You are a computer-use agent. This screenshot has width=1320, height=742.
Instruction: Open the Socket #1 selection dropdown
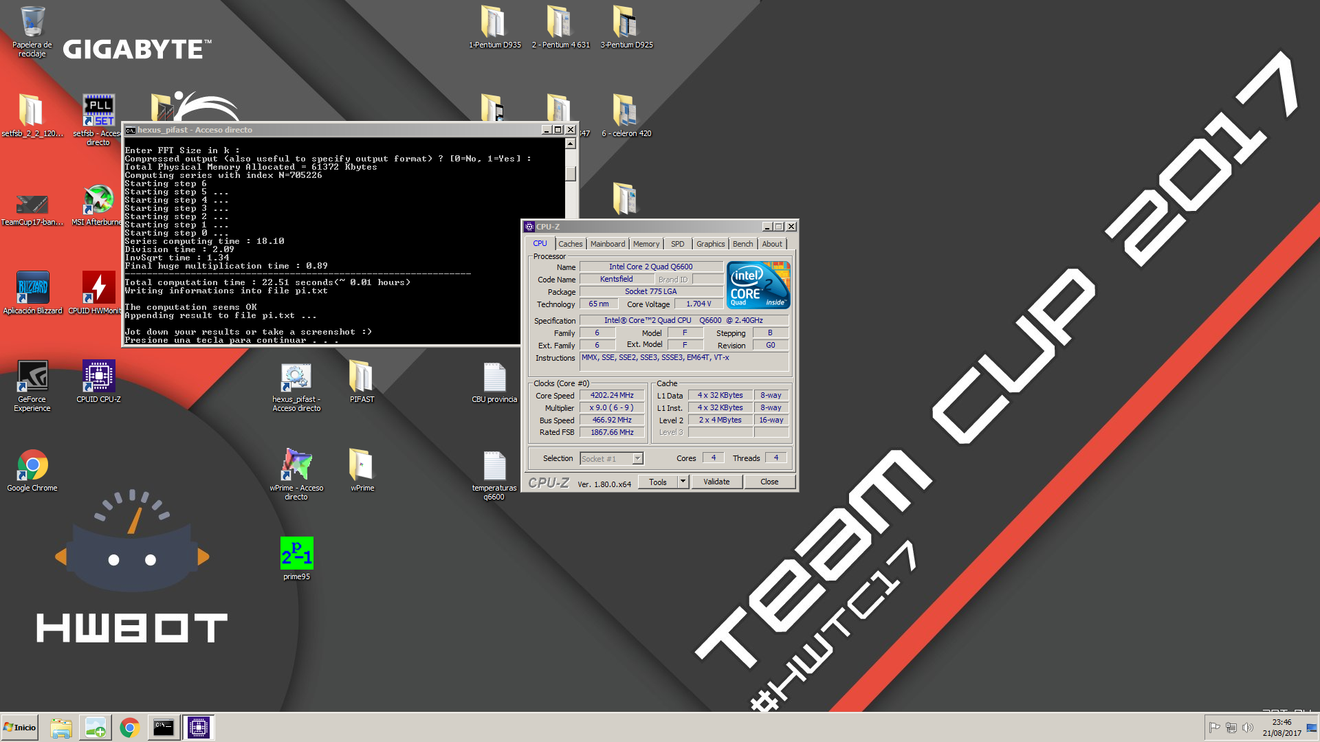(611, 459)
